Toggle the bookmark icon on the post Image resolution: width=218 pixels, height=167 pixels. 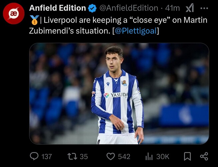click(x=188, y=156)
